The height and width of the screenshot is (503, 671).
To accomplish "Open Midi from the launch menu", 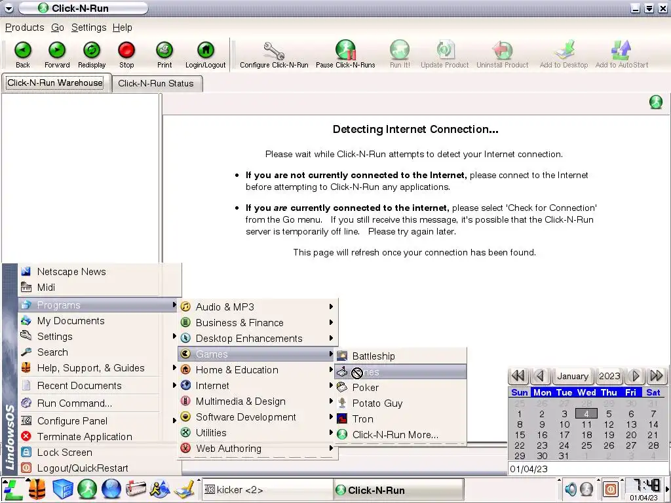I will tap(100, 288).
